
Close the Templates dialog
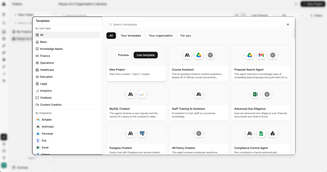pyautogui.click(x=288, y=24)
